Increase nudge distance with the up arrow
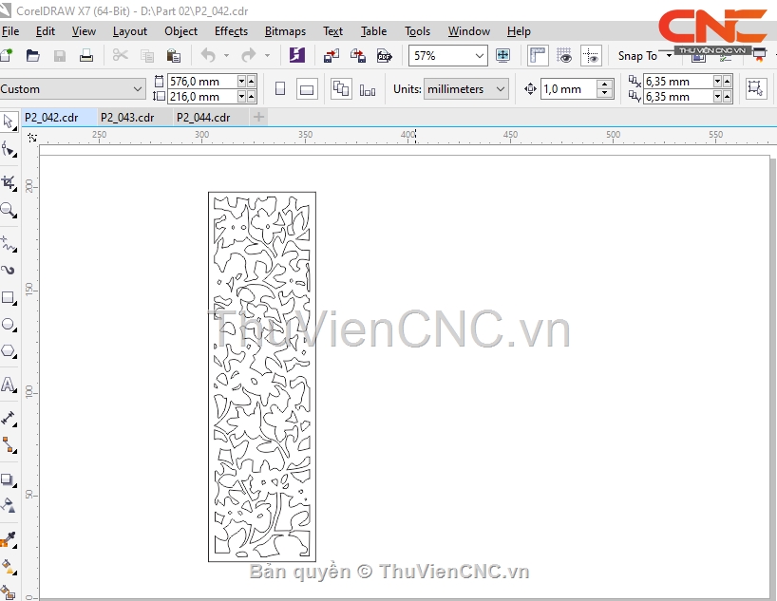Screen dimensions: 777x601 pyautogui.click(x=604, y=85)
